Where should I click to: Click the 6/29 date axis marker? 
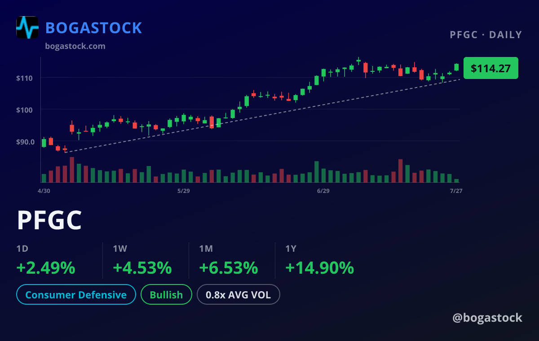[323, 191]
